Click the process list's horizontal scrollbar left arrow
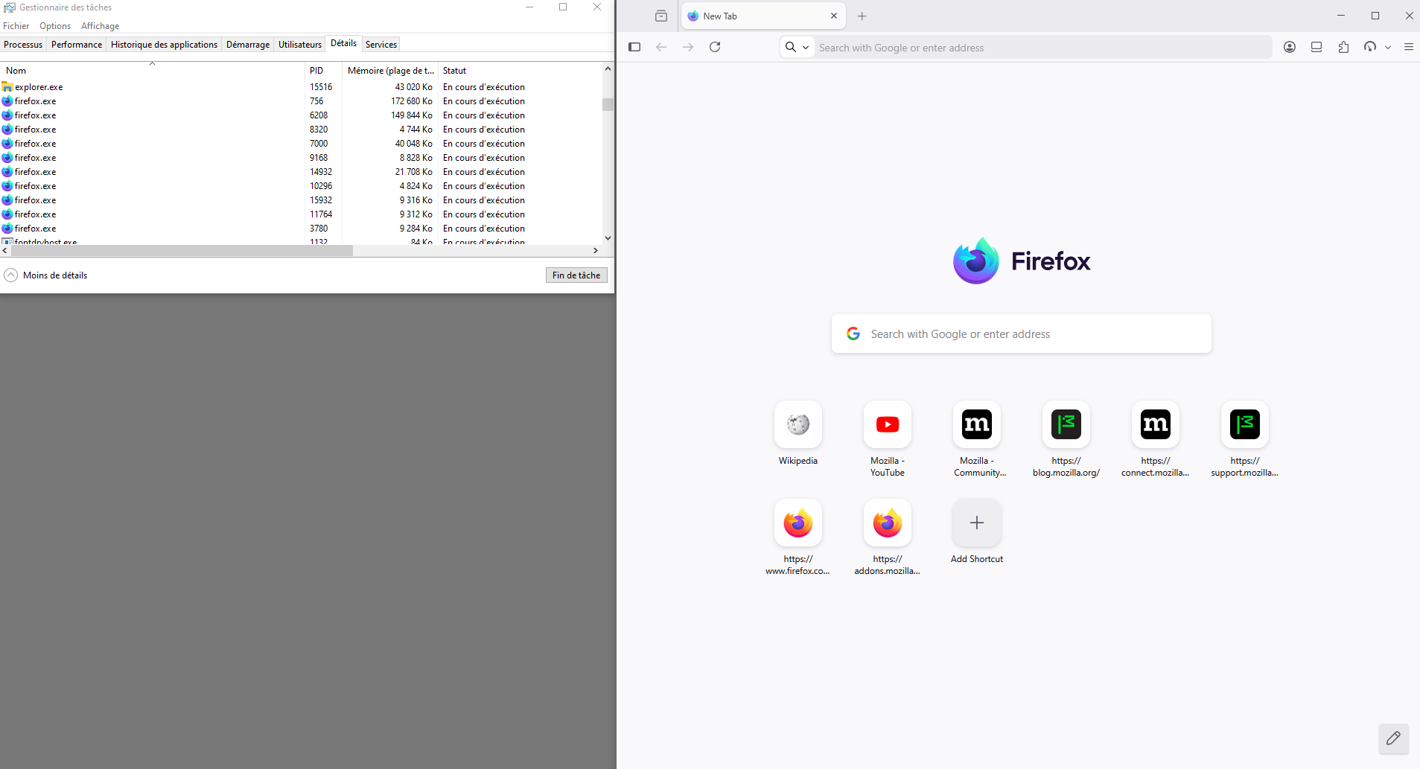Image resolution: width=1420 pixels, height=769 pixels. [x=6, y=251]
